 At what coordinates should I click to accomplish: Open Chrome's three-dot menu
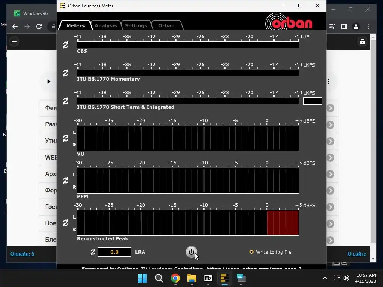point(368,27)
